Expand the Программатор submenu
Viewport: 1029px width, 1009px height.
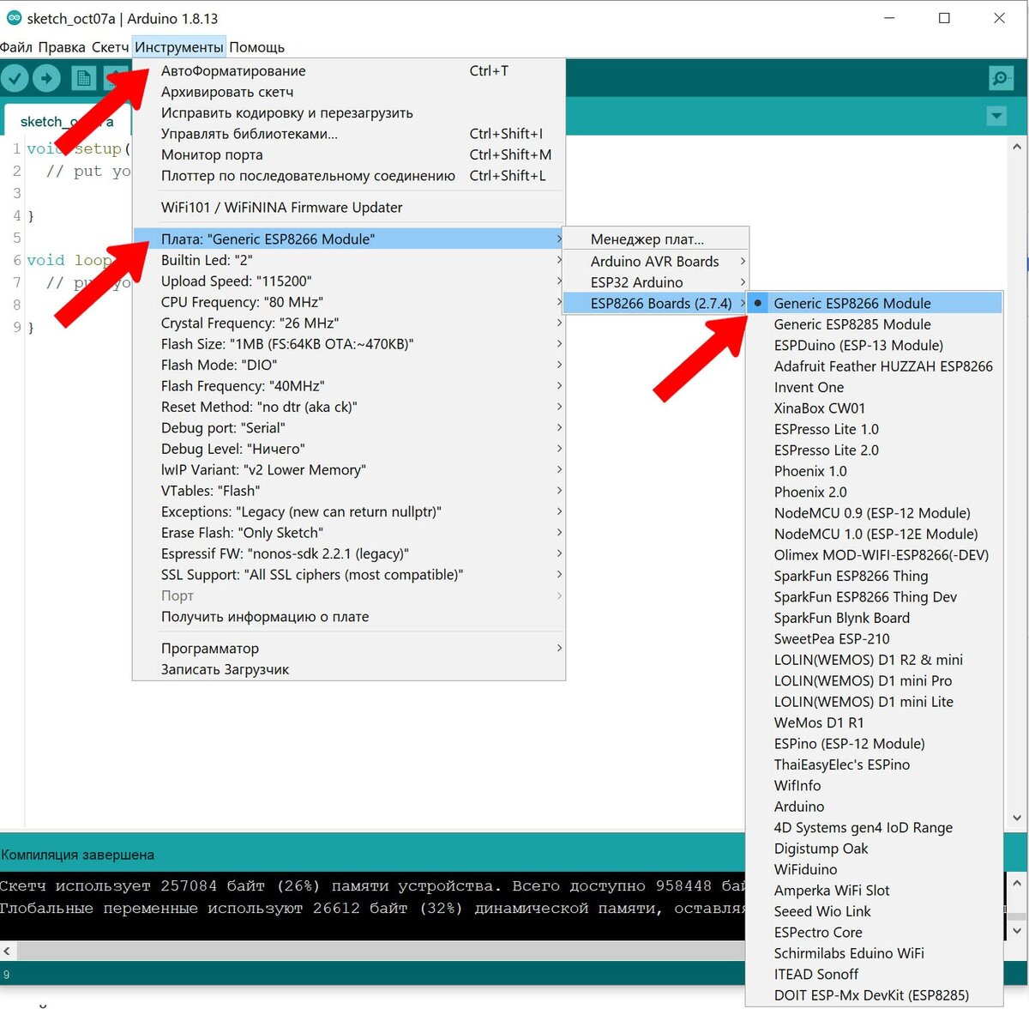tap(349, 649)
